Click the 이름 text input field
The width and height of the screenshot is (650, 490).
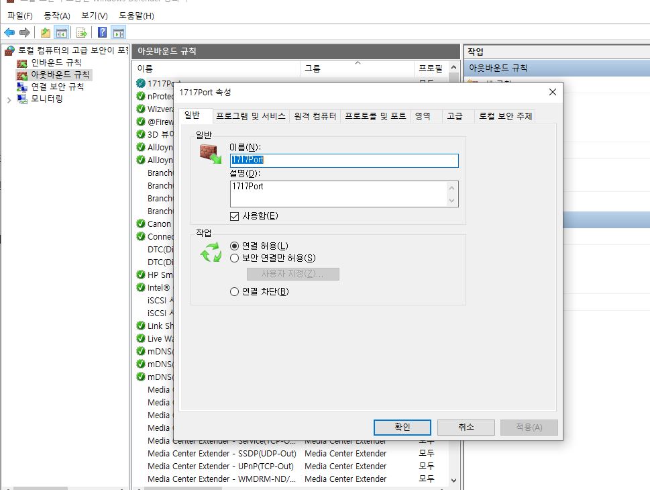pos(344,160)
